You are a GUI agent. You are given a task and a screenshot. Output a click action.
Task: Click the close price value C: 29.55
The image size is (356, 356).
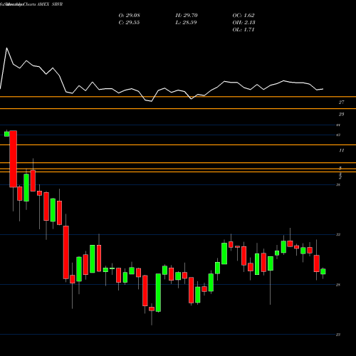tap(129, 23)
